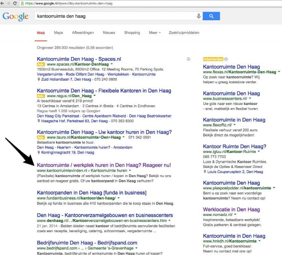
Task: Open dropdown arrow next to www.spaces.nl URL
Action: tap(112, 64)
